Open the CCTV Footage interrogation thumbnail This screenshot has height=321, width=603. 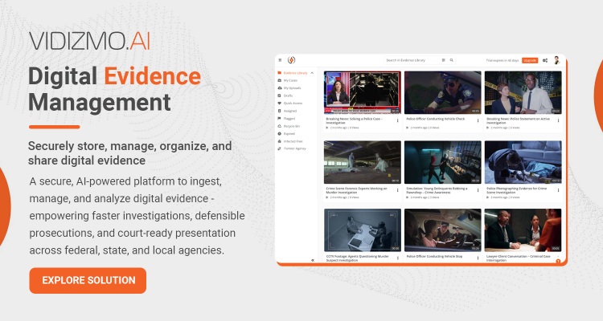point(363,230)
